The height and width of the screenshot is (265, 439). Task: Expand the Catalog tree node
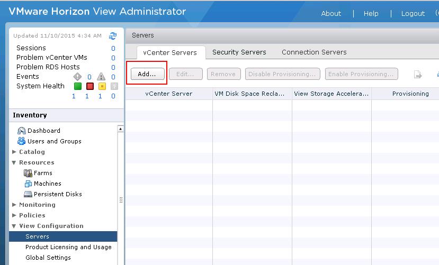click(14, 152)
